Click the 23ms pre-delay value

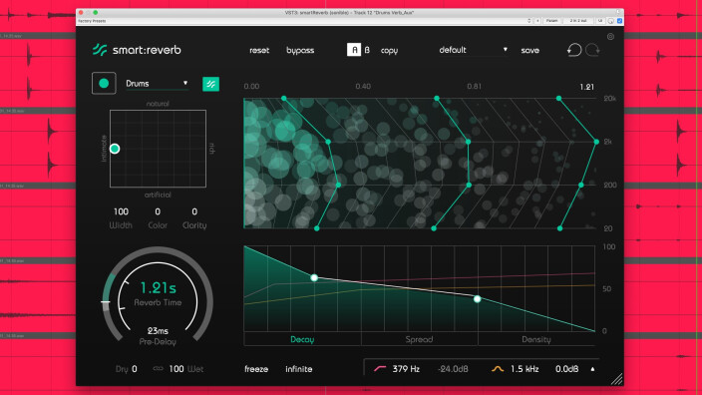(x=158, y=331)
